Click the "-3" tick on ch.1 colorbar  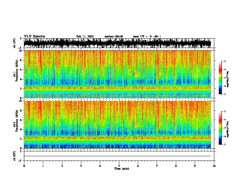click(x=224, y=61)
